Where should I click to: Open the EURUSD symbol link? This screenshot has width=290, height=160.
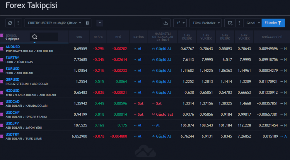(12, 69)
